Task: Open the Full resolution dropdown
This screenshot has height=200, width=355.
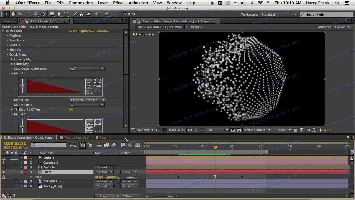Action: 218,130
